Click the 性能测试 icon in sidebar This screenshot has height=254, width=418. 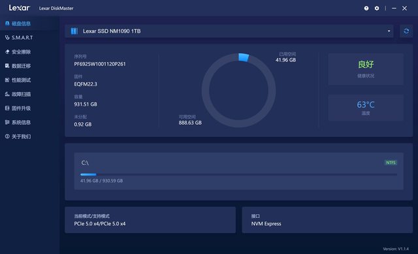pos(7,80)
